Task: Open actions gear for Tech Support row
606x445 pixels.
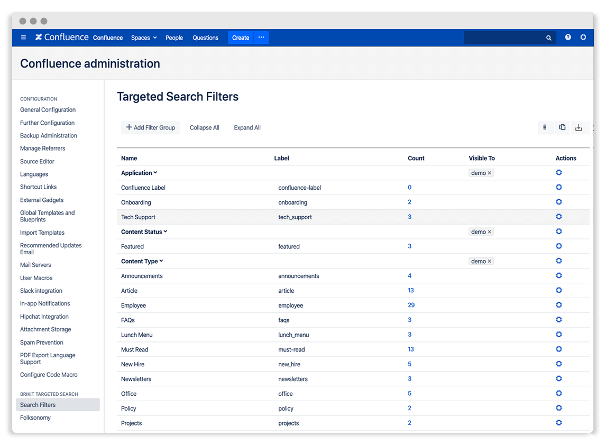Action: 559,217
